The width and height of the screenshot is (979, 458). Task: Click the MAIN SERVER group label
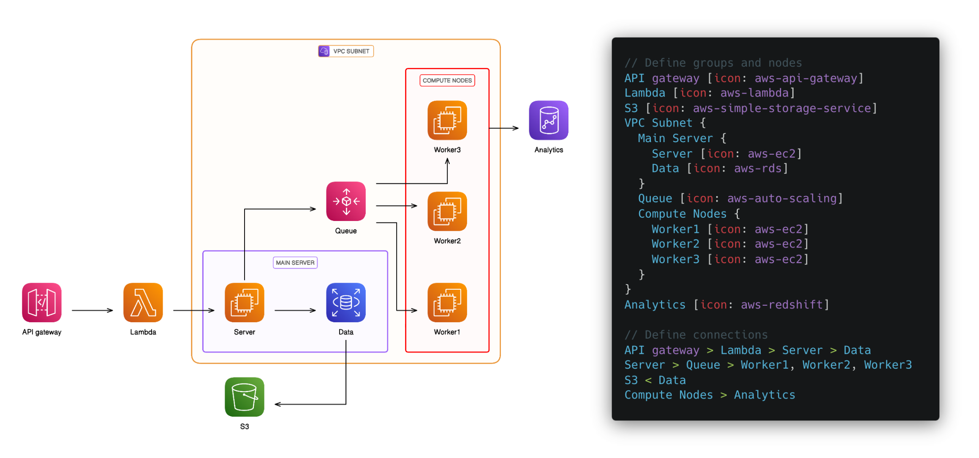coord(295,263)
